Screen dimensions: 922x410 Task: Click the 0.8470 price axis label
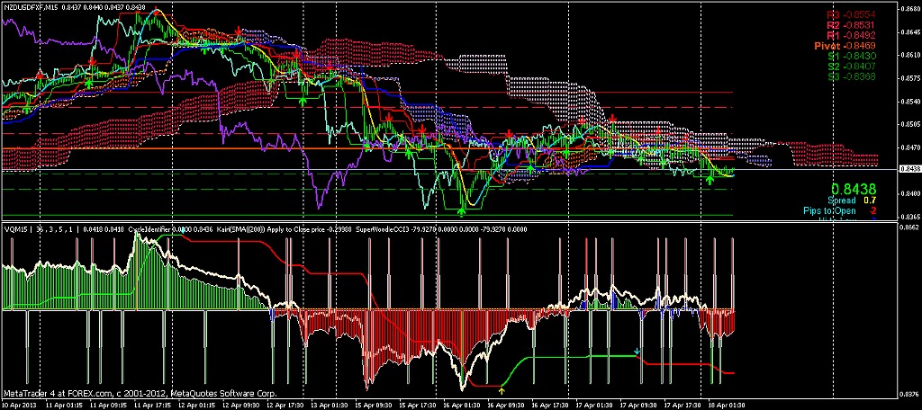click(910, 147)
